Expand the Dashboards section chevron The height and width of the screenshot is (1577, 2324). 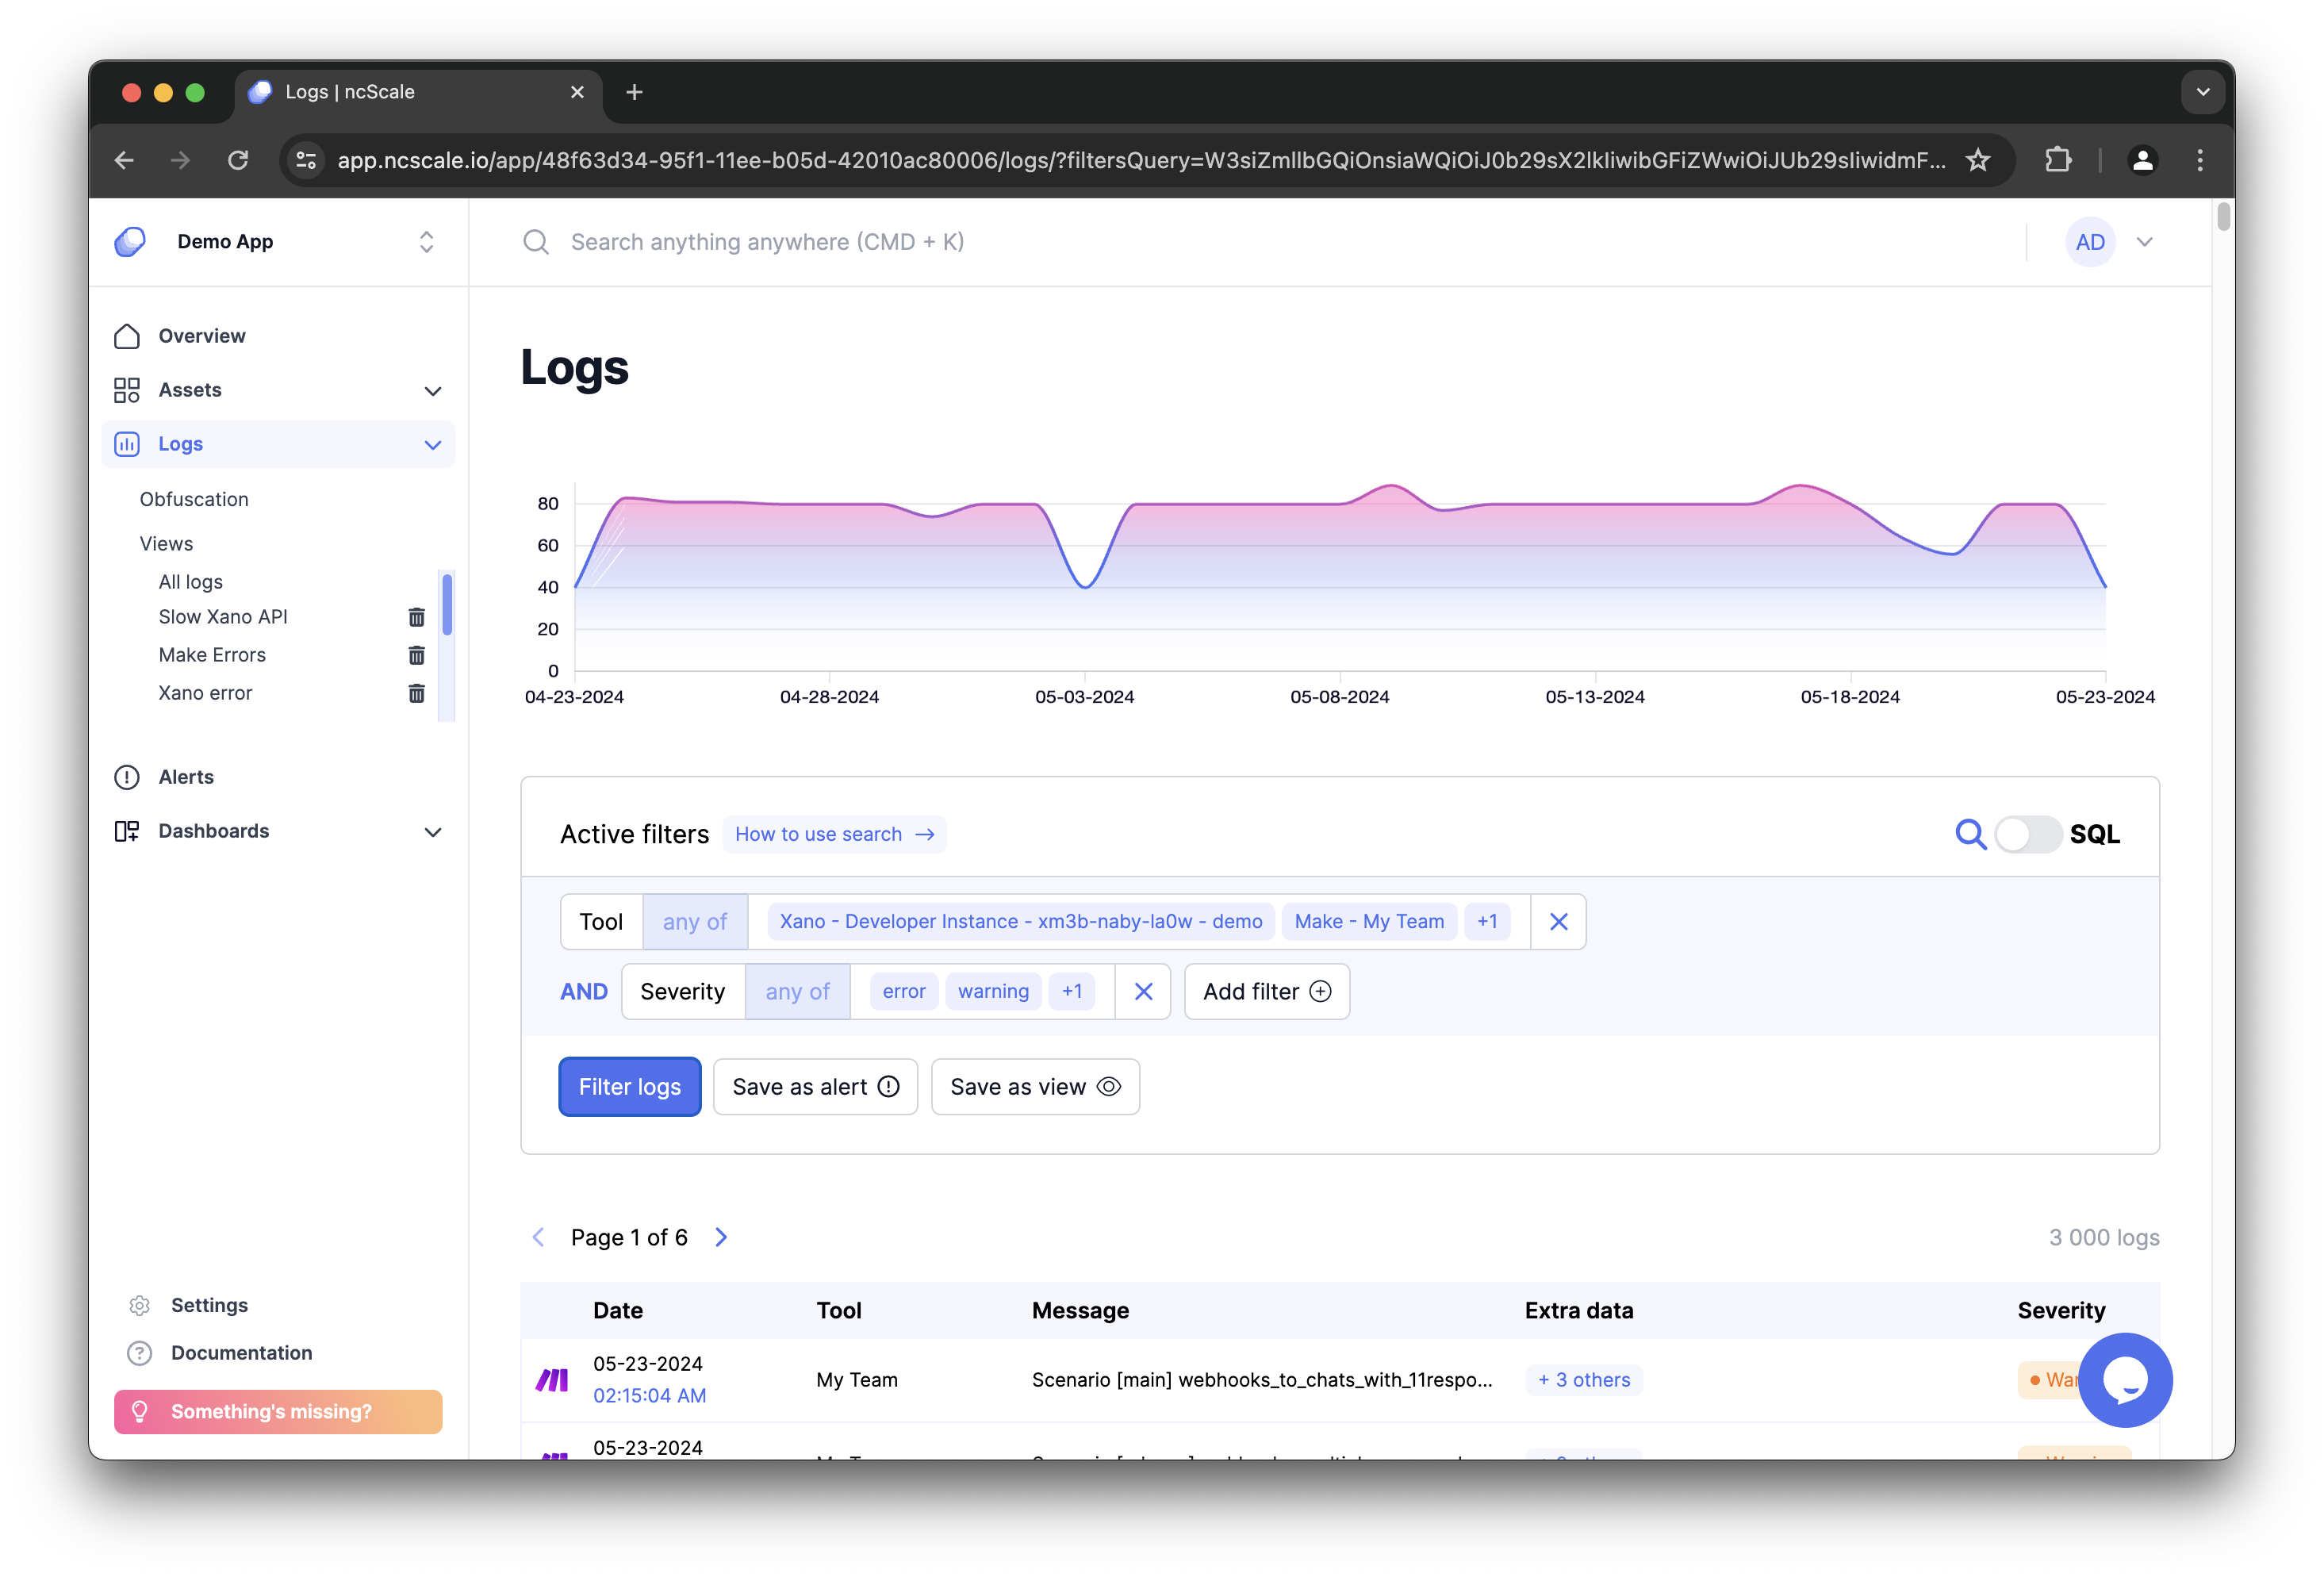point(433,832)
